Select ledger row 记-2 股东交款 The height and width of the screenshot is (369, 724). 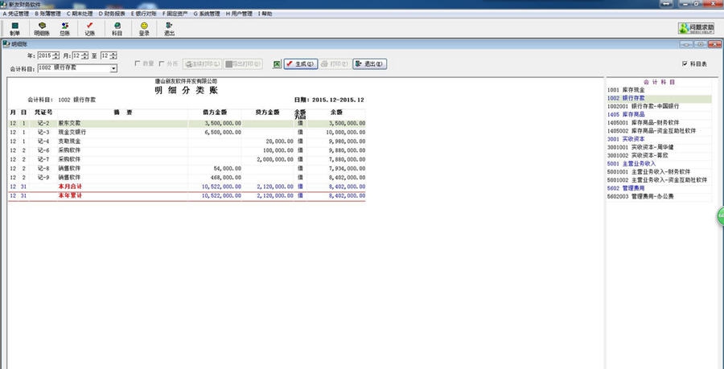187,123
